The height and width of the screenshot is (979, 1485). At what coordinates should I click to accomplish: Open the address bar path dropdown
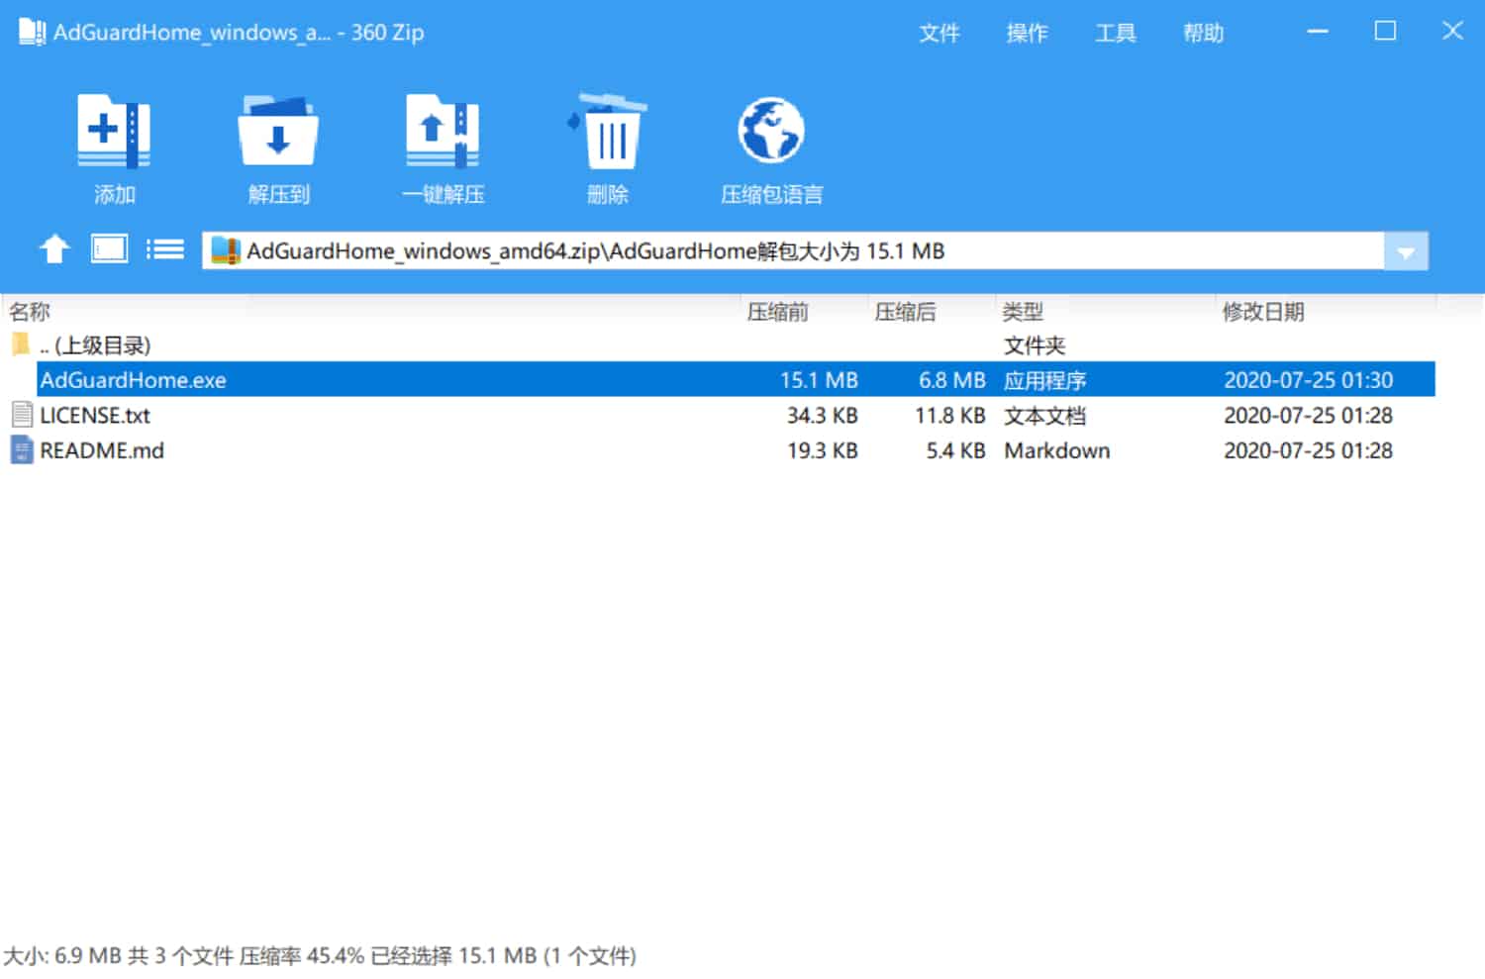point(1406,250)
